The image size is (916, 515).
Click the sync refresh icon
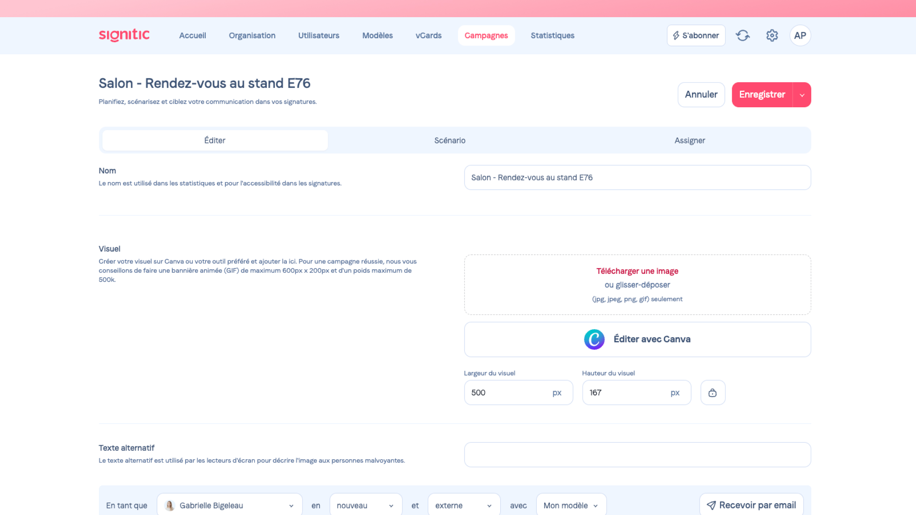click(x=742, y=35)
